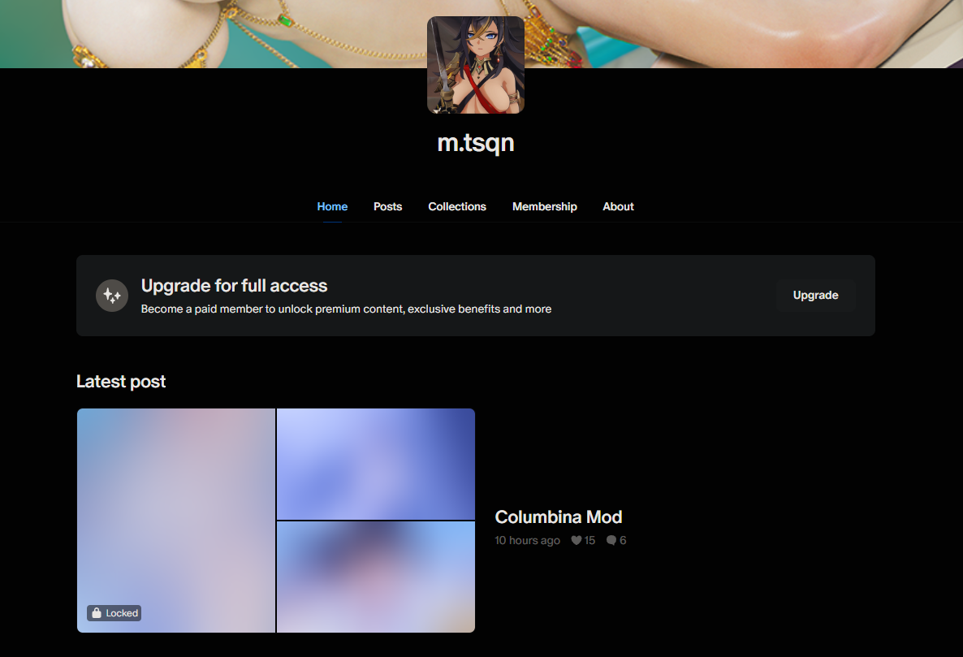963x657 pixels.
Task: Click the 'Become a paid member' description text
Action: 347,309
